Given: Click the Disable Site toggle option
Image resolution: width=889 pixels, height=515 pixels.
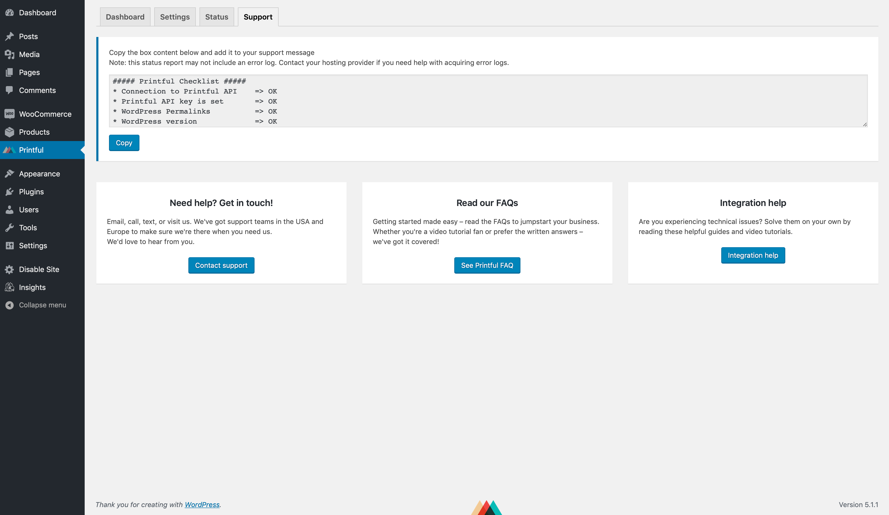Looking at the screenshot, I should point(38,269).
